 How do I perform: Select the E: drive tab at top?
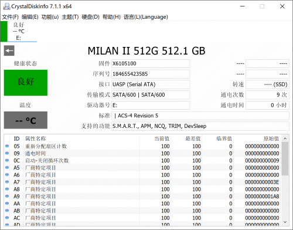[19, 32]
